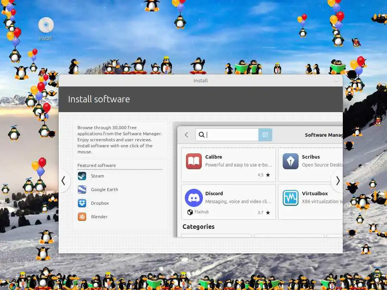Click the Google Earth icon

82,190
